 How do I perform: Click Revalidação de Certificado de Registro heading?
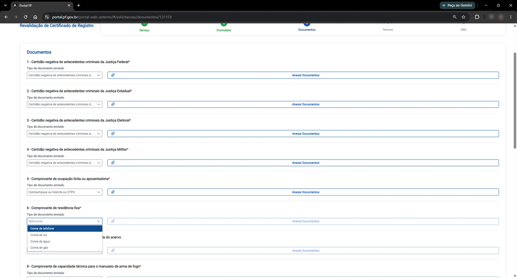(57, 26)
